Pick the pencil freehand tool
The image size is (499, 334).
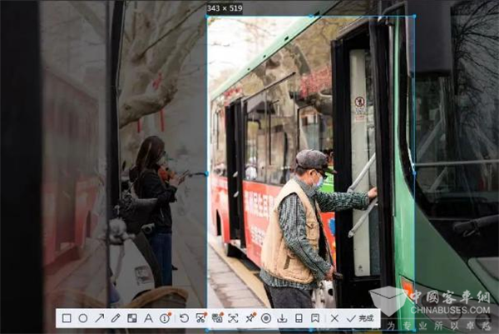click(x=116, y=318)
